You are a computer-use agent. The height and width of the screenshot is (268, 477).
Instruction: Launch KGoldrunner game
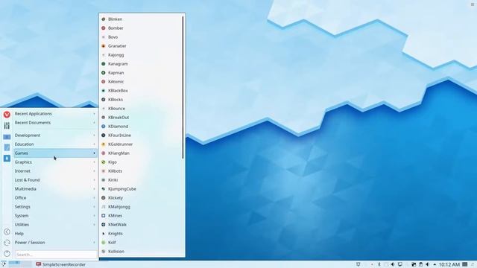pyautogui.click(x=141, y=144)
